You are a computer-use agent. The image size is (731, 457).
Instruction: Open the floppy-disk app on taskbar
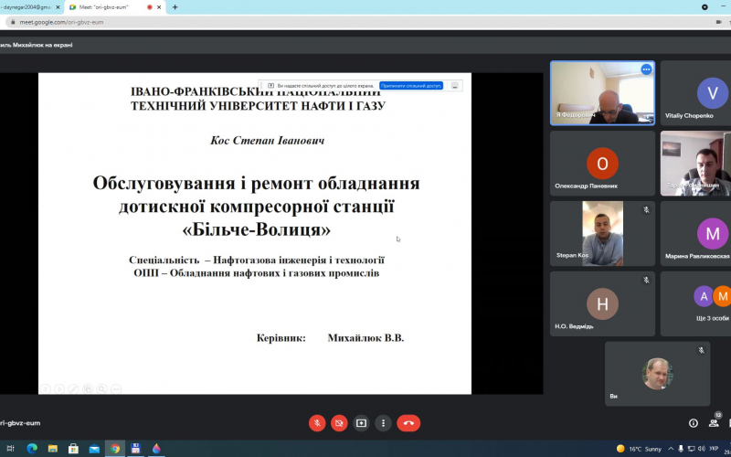click(x=135, y=449)
